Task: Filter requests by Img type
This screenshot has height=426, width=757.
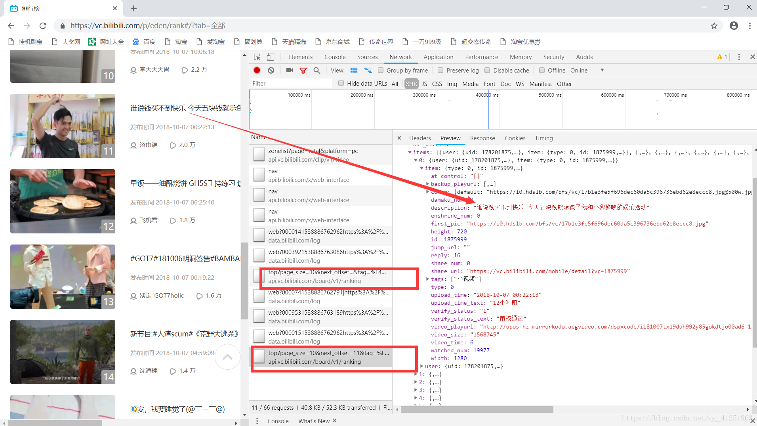Action: pos(452,84)
